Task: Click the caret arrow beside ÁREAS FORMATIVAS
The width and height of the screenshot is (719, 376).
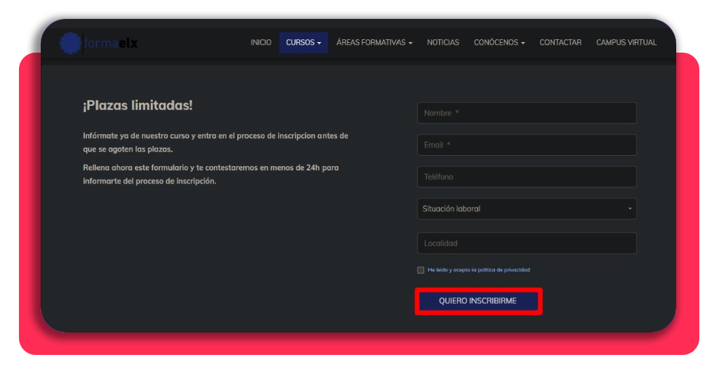Action: point(410,43)
